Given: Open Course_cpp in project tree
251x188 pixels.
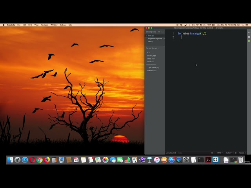Looking at the screenshot, I should tap(152, 56).
